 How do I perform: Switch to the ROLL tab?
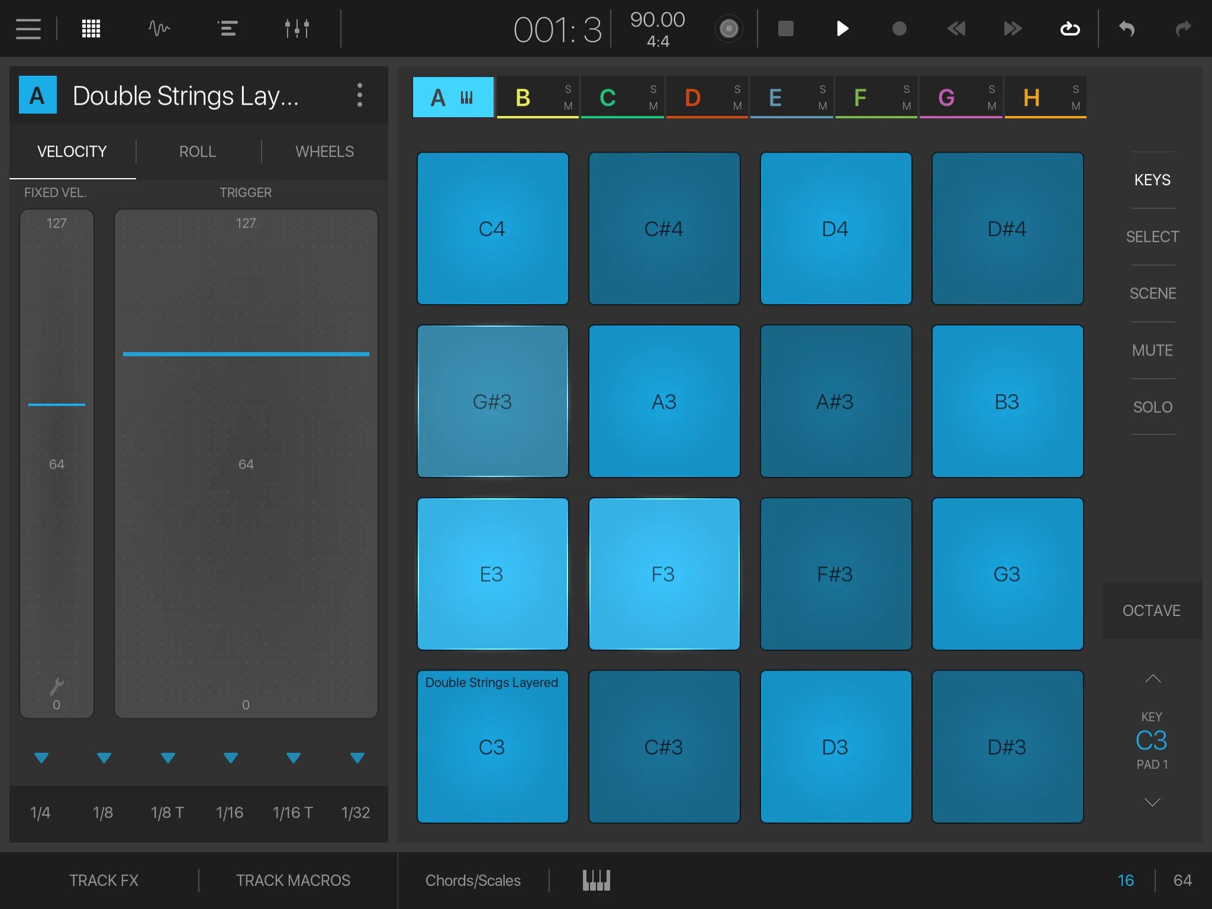pyautogui.click(x=198, y=151)
